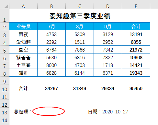Click the 7月 header cell
Viewport: 158px width, 125px height.
(51, 26)
